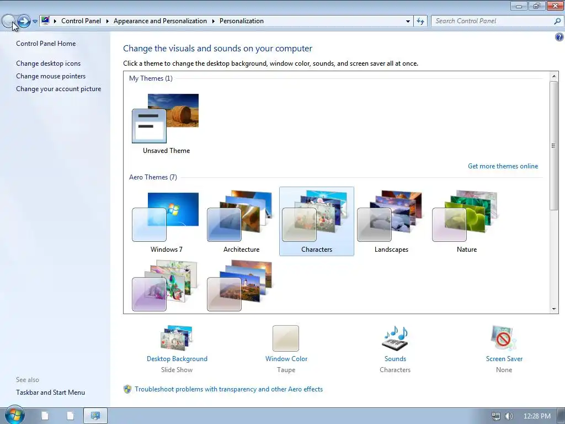Click the Show desktop button
Viewport: 565px width, 424px height.
pos(561,416)
